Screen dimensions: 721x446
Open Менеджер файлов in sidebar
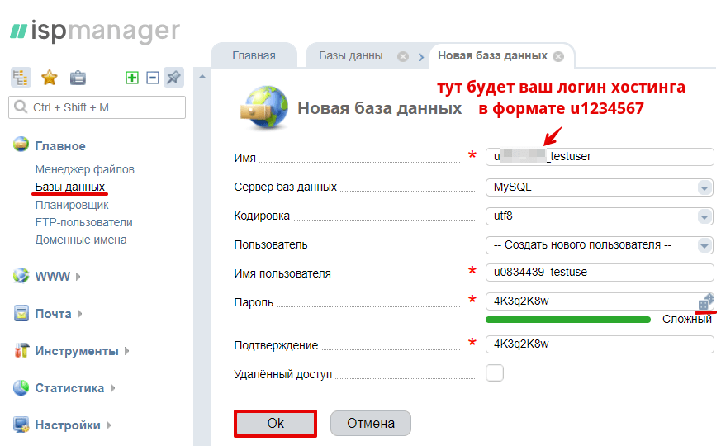click(84, 169)
